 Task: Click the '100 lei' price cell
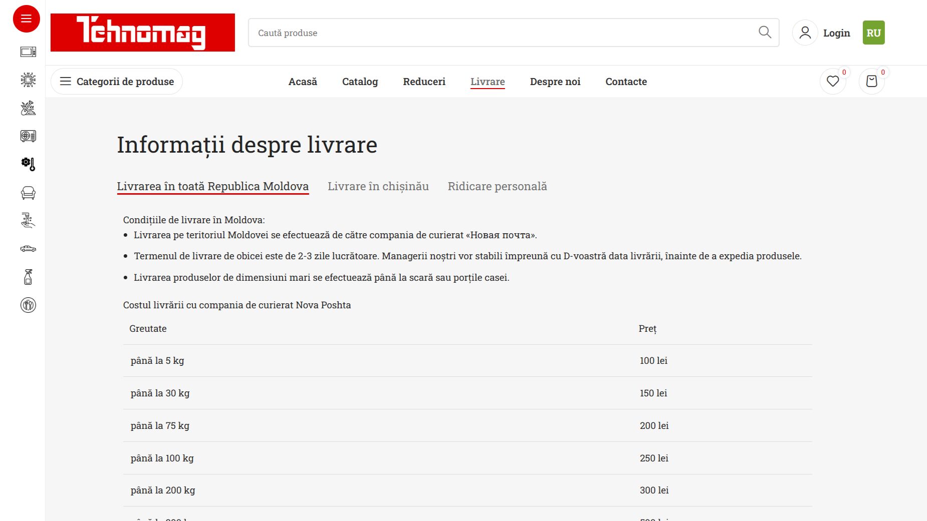pyautogui.click(x=653, y=361)
